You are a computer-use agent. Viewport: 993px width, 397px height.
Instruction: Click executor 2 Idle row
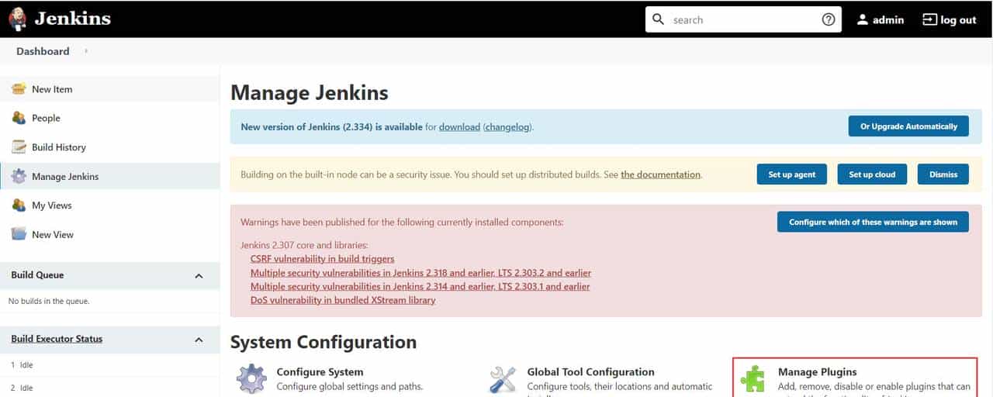coord(109,387)
